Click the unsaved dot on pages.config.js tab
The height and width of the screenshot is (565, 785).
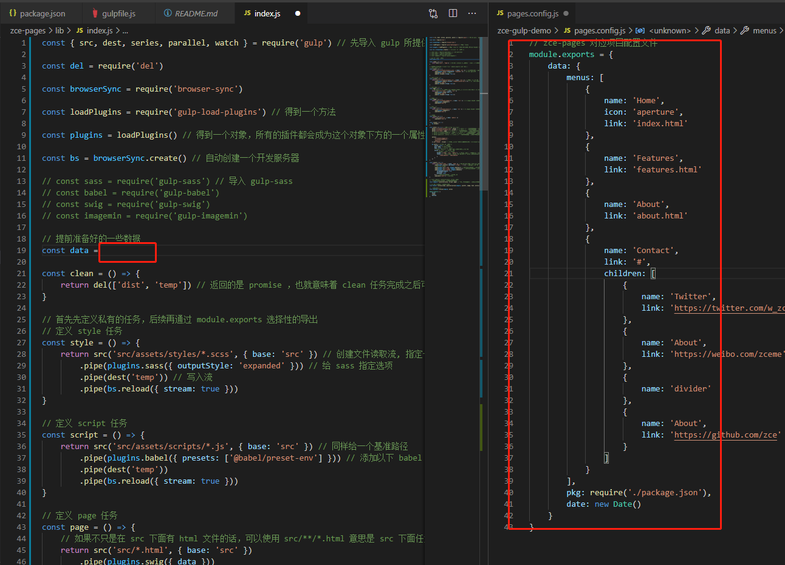click(566, 13)
